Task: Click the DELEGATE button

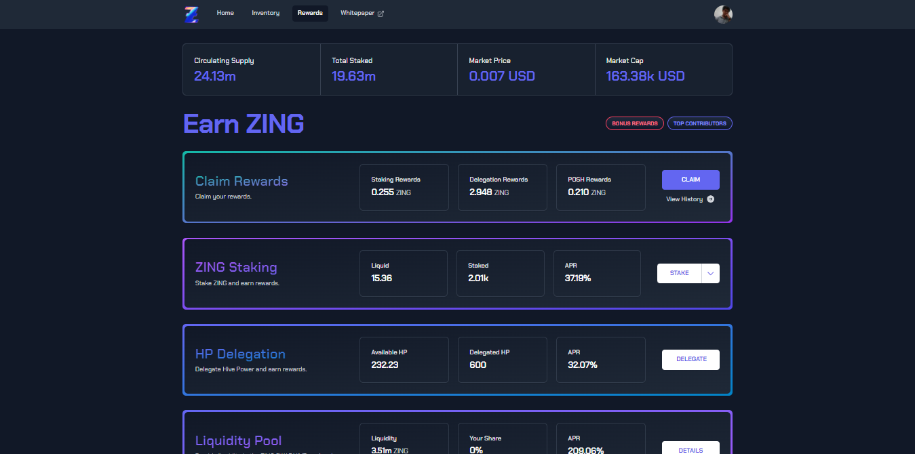Action: pyautogui.click(x=690, y=360)
